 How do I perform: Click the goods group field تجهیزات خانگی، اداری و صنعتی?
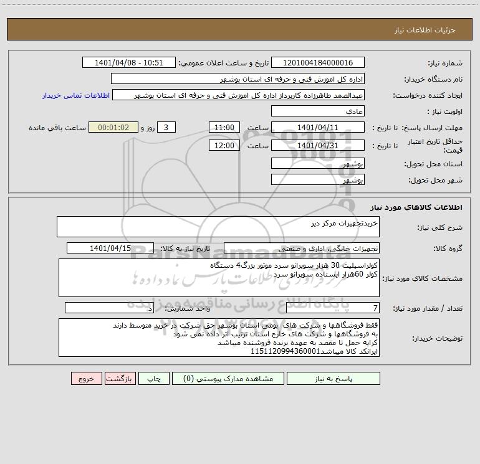point(302,248)
